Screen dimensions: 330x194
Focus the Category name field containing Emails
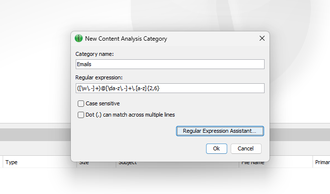coord(170,64)
